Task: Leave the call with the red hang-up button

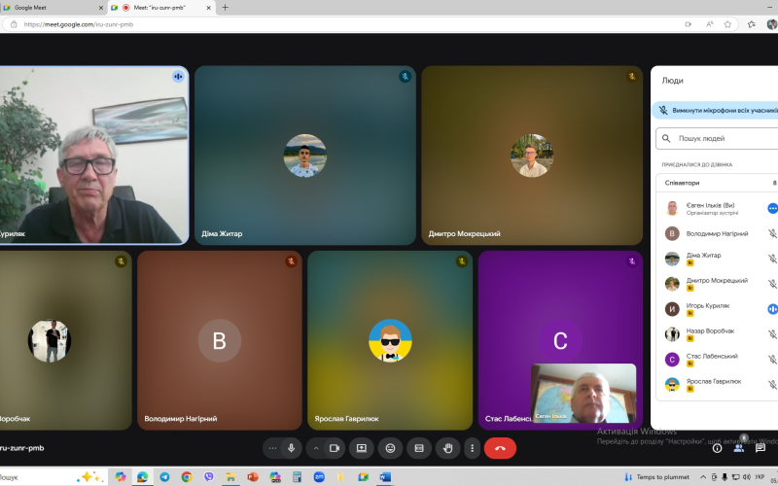Action: click(500, 448)
